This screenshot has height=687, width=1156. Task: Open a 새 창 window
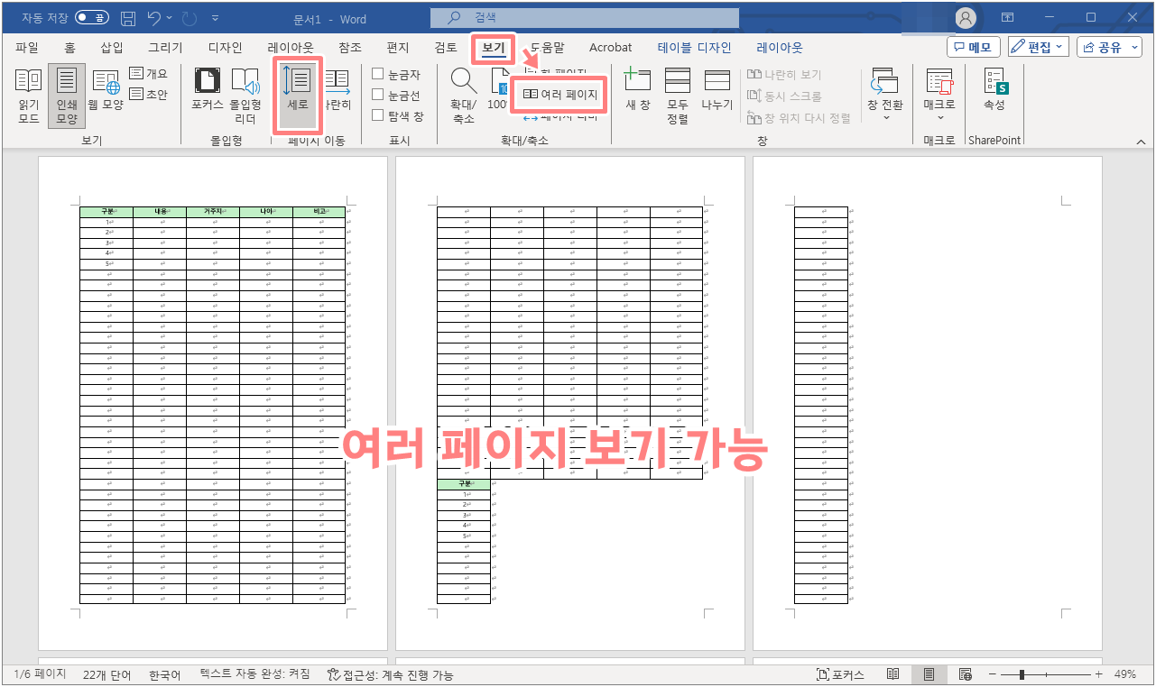tap(638, 90)
